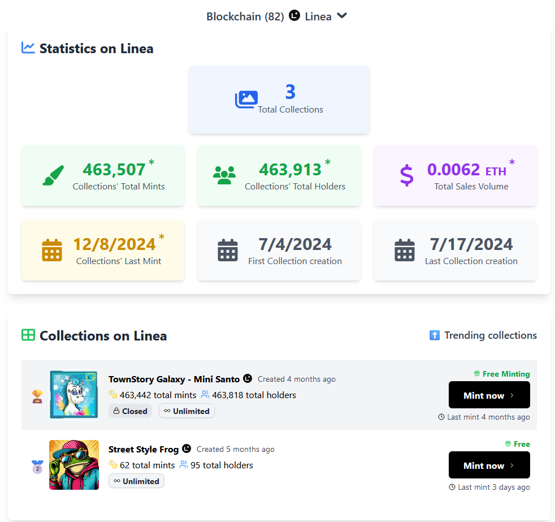
Task: Click the Unlimited badge on Street Style Frog
Action: pyautogui.click(x=136, y=481)
